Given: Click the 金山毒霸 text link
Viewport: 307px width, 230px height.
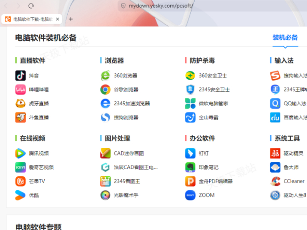Looking at the screenshot, I should [x=208, y=117].
